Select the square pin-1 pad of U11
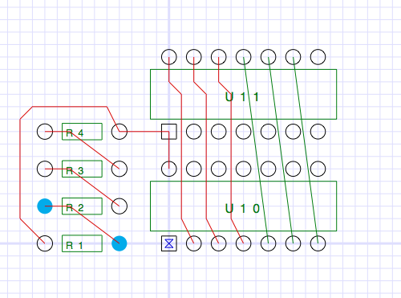Viewport: 401px width, 298px height. (x=169, y=132)
